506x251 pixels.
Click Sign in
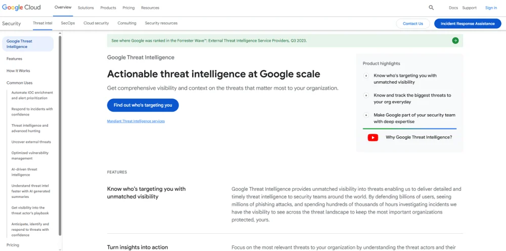click(x=491, y=8)
